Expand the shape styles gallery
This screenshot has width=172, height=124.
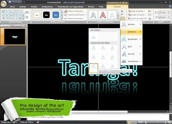coord(62,18)
